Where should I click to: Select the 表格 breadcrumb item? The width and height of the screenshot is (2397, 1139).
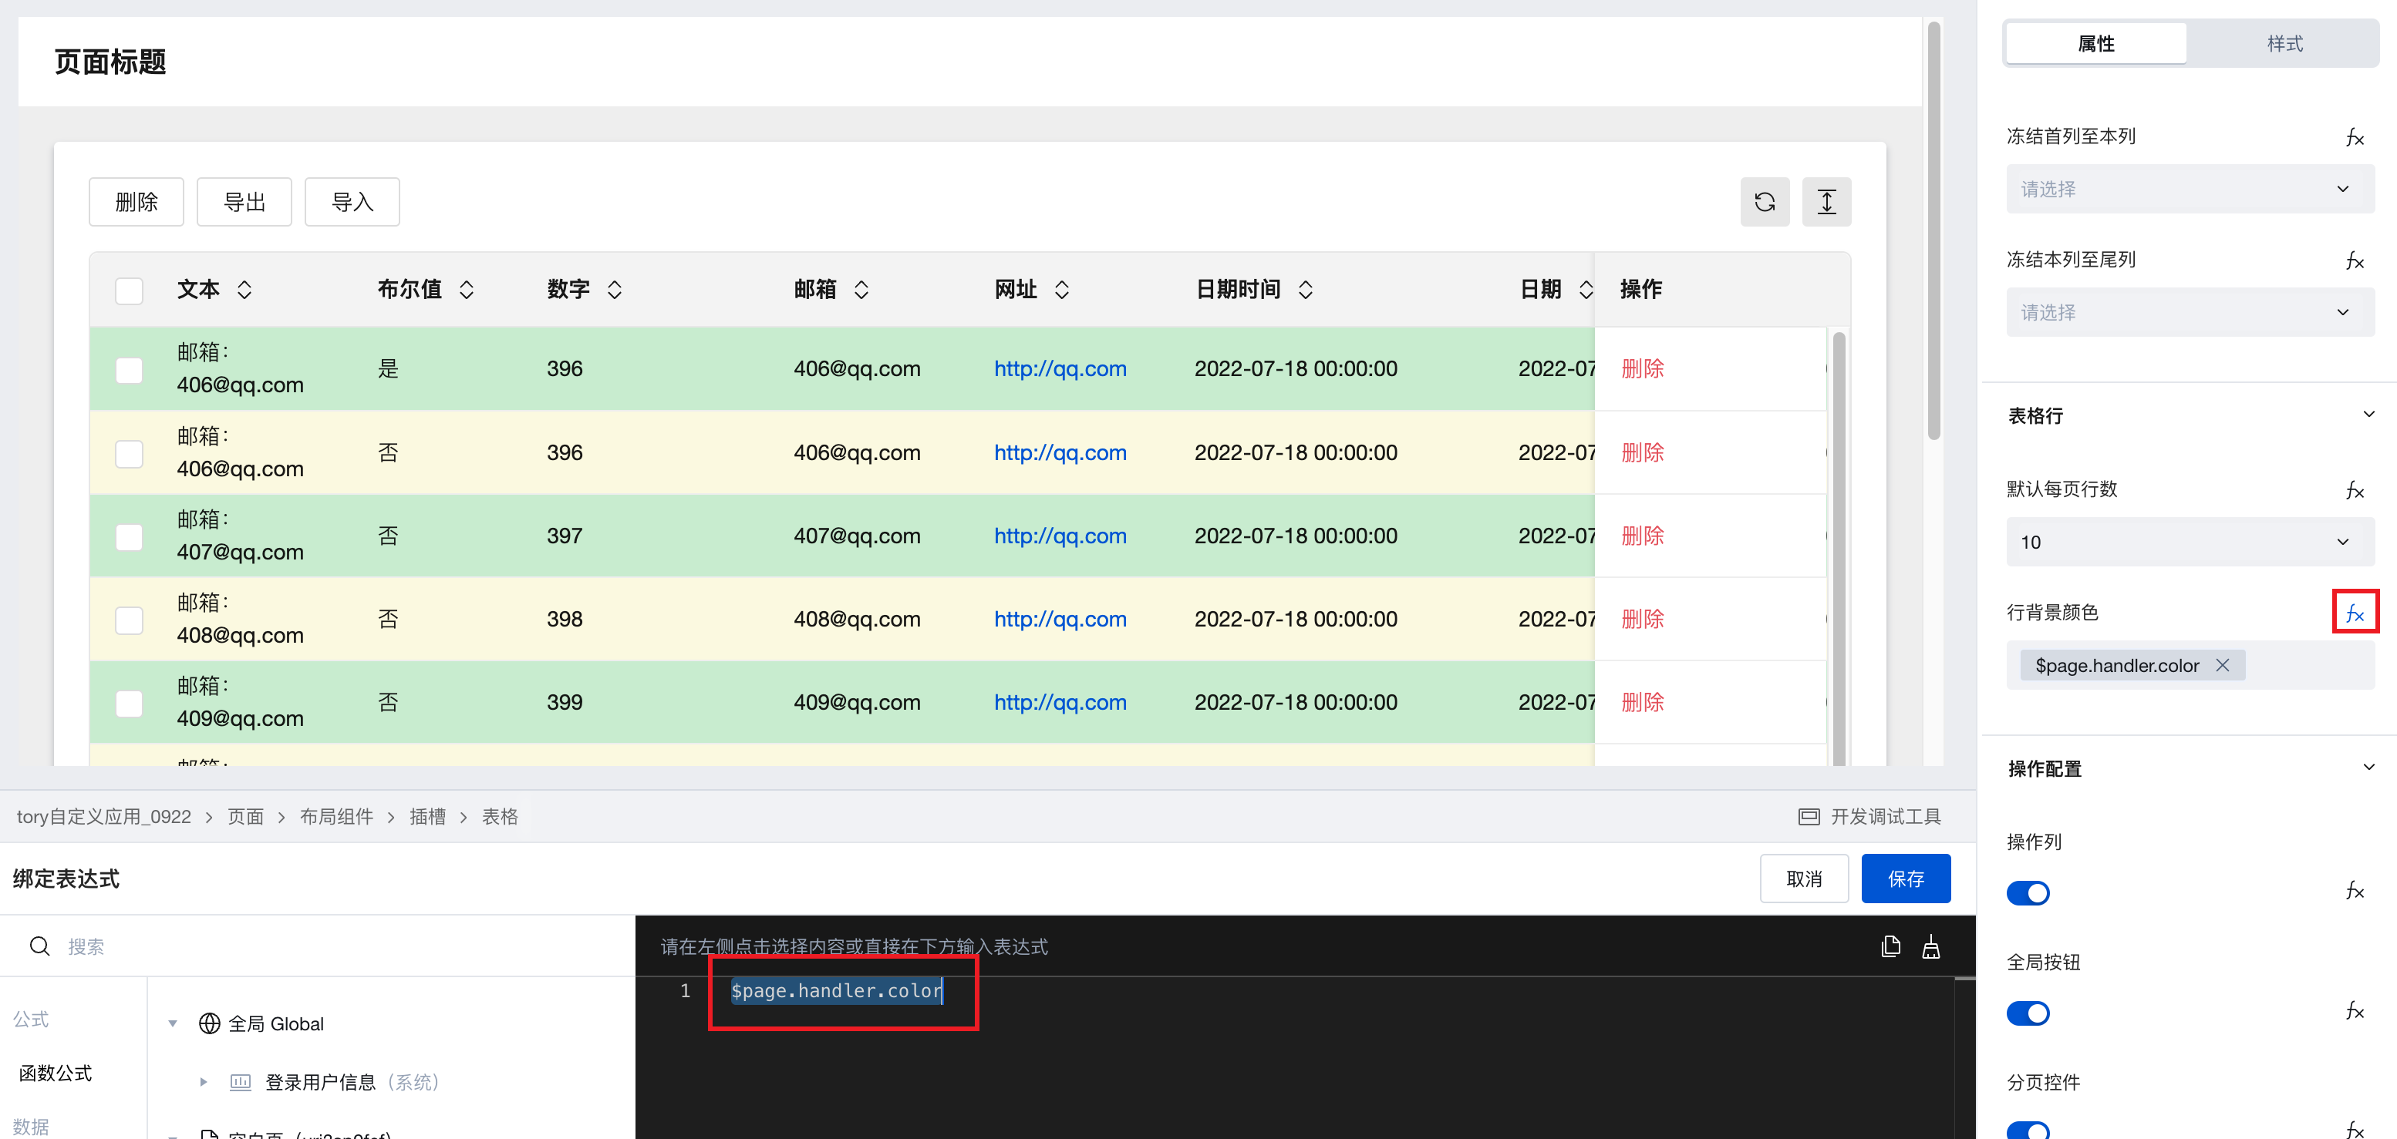coord(500,818)
